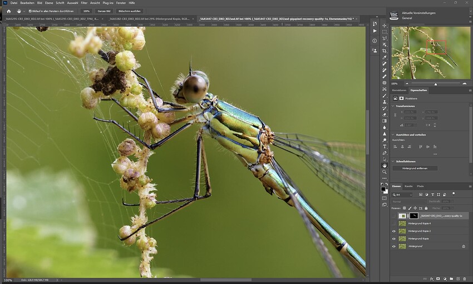
Task: Create new adjustment layer icon
Action: (x=445, y=279)
